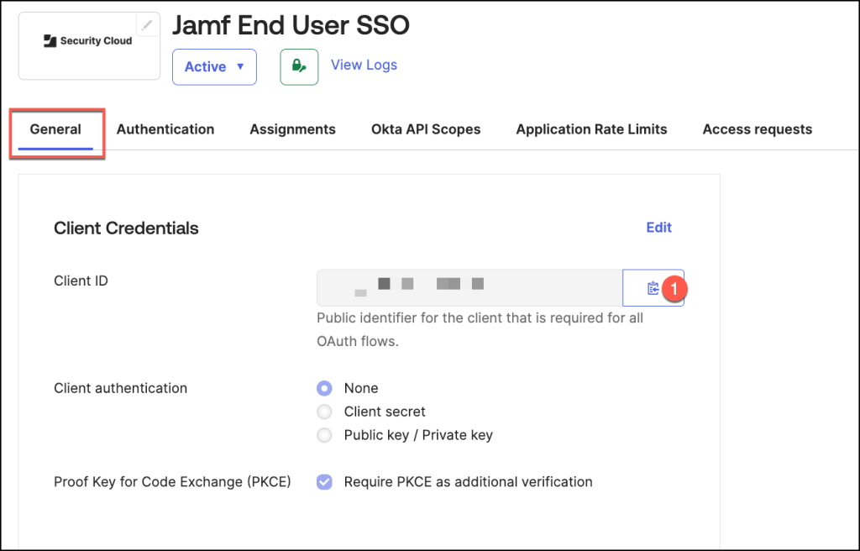Select the None client authentication option
The width and height of the screenshot is (860, 551).
pos(324,388)
